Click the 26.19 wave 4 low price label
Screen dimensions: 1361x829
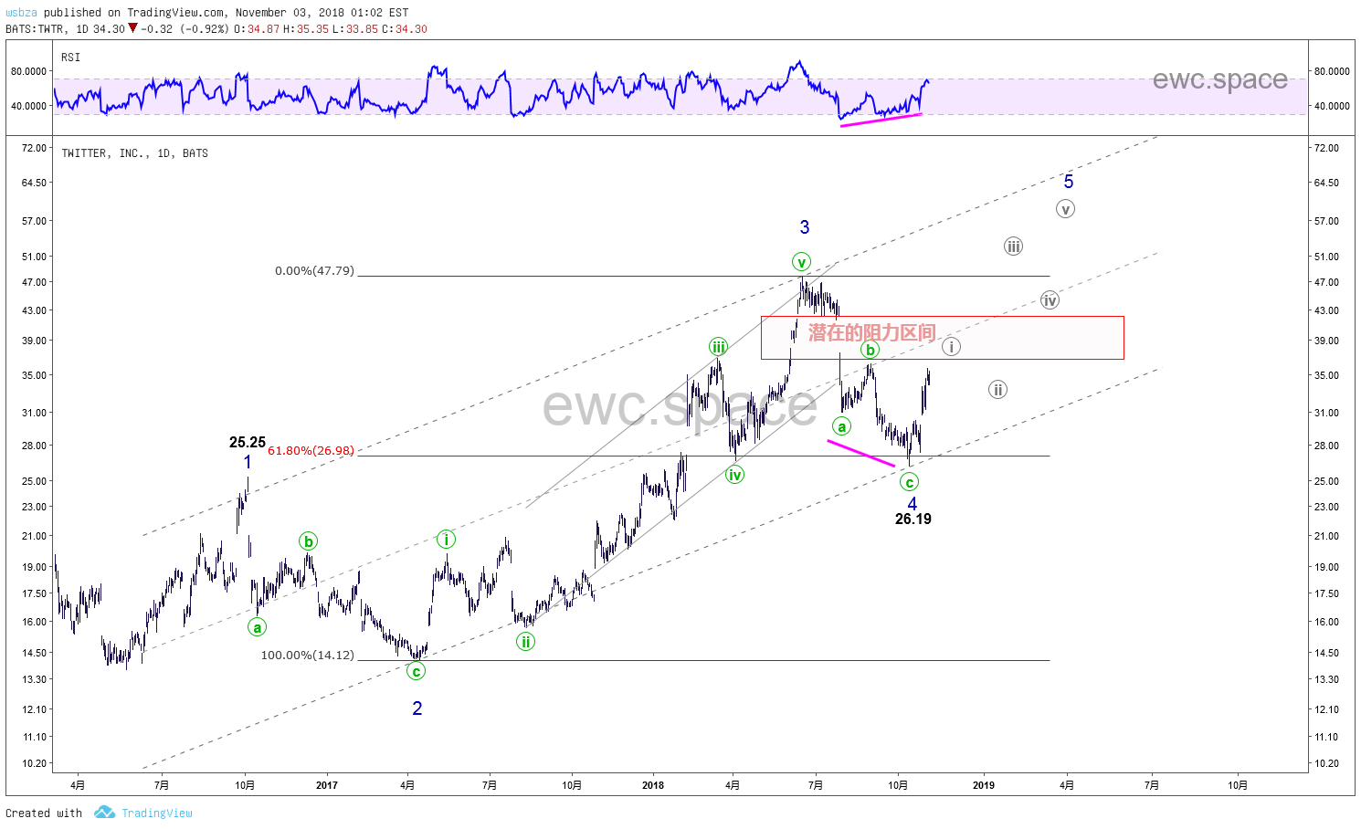click(x=913, y=519)
